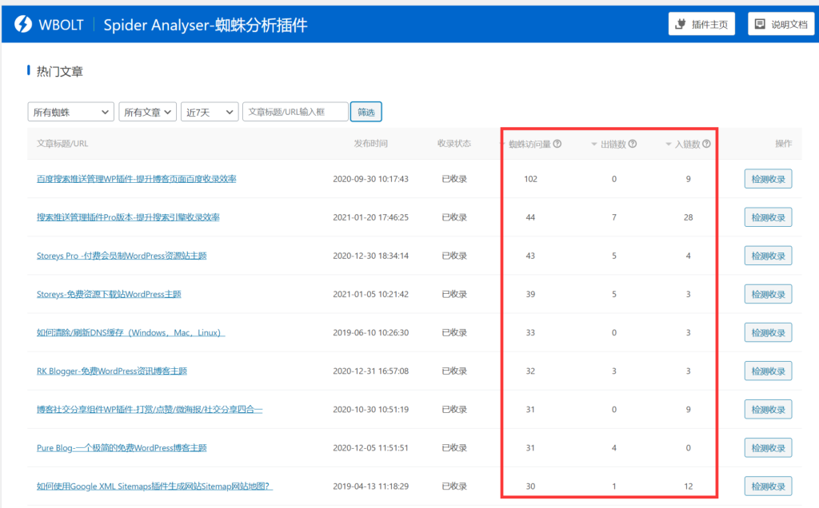Sort by 蜘蛛访问量 column arrow

point(503,145)
